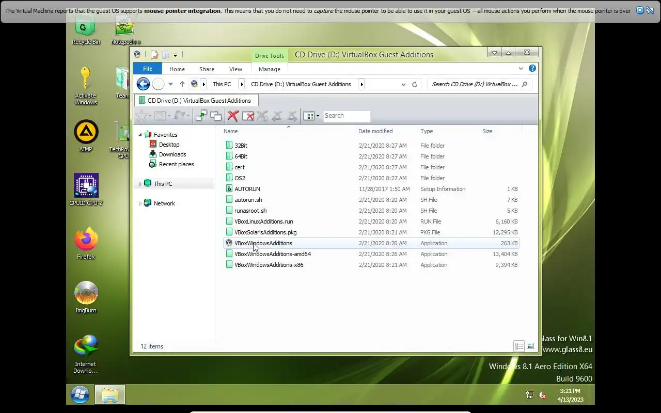Click File Explorer taskbar button
The image size is (661, 413).
[x=110, y=395]
